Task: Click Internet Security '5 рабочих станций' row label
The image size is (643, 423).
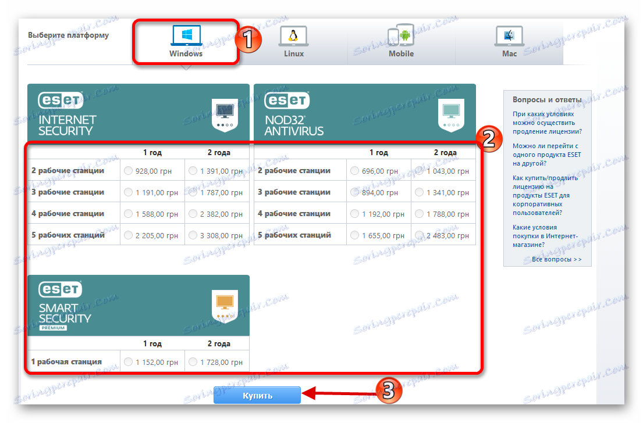Action: pos(68,235)
